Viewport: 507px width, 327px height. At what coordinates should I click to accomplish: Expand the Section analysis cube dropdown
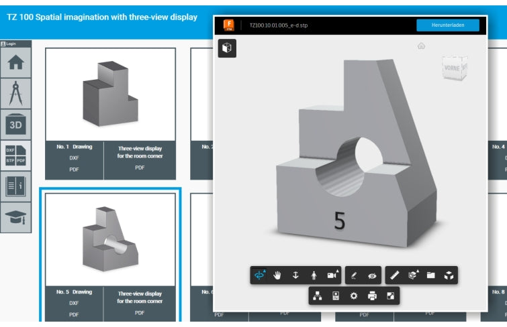click(413, 275)
